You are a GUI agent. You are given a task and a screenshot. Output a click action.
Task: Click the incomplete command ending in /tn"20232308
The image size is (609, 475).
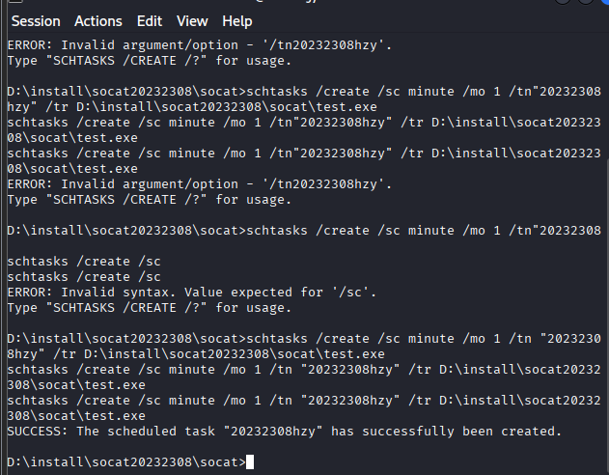[425, 230]
